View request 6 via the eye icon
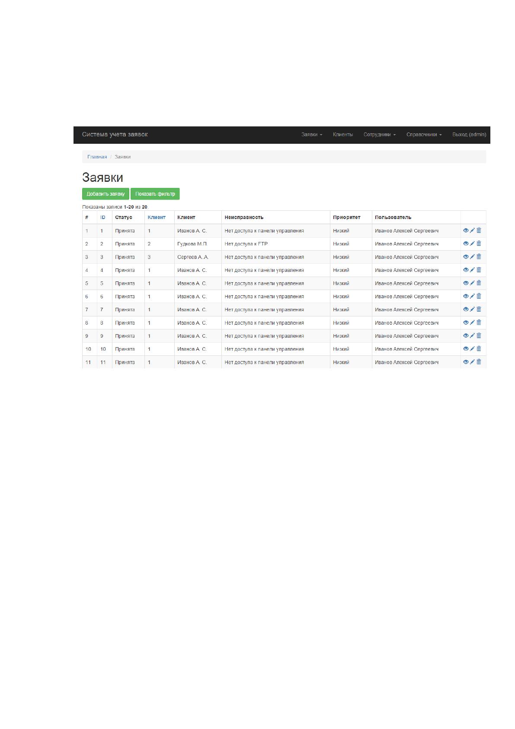 pos(466,296)
